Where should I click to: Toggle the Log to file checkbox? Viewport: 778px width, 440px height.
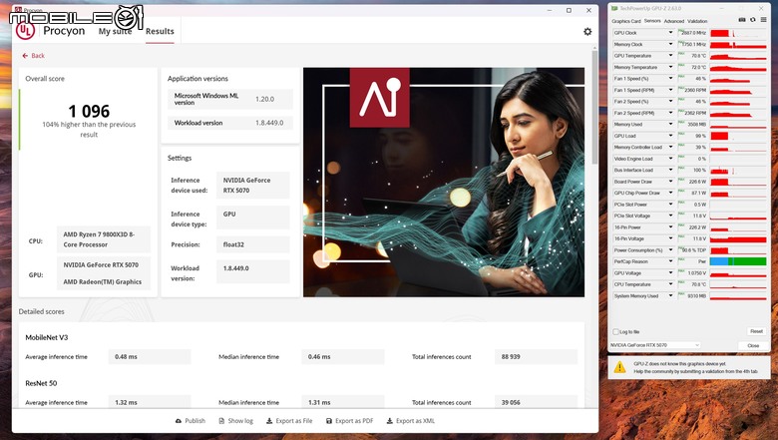(x=615, y=331)
